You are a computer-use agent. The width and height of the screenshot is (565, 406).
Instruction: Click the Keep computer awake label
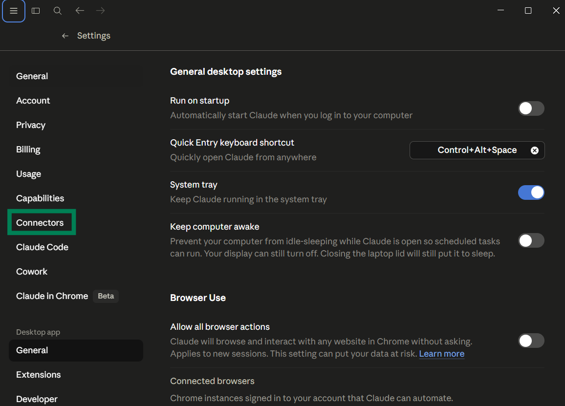(215, 227)
